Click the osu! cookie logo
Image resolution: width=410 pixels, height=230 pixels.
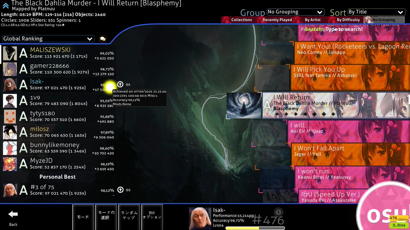tap(386, 215)
